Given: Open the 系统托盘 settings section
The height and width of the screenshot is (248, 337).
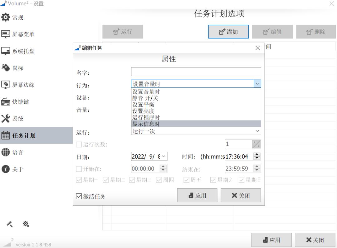Looking at the screenshot, I should [22, 51].
